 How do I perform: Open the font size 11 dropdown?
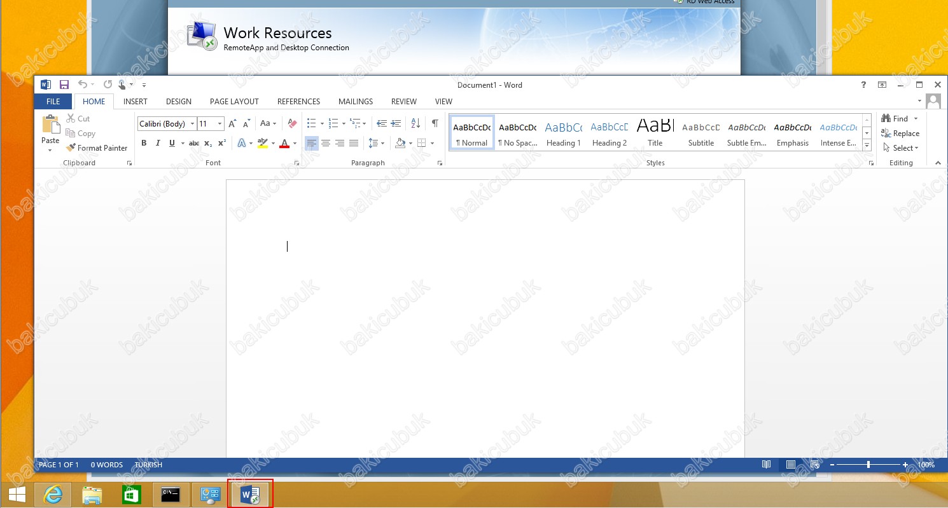click(x=220, y=124)
